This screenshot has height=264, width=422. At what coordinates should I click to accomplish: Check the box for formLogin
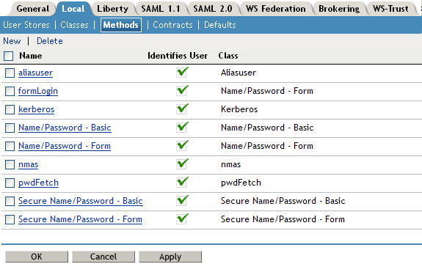pos(10,91)
